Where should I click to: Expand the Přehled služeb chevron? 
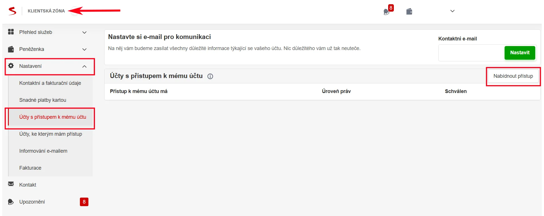pos(84,33)
